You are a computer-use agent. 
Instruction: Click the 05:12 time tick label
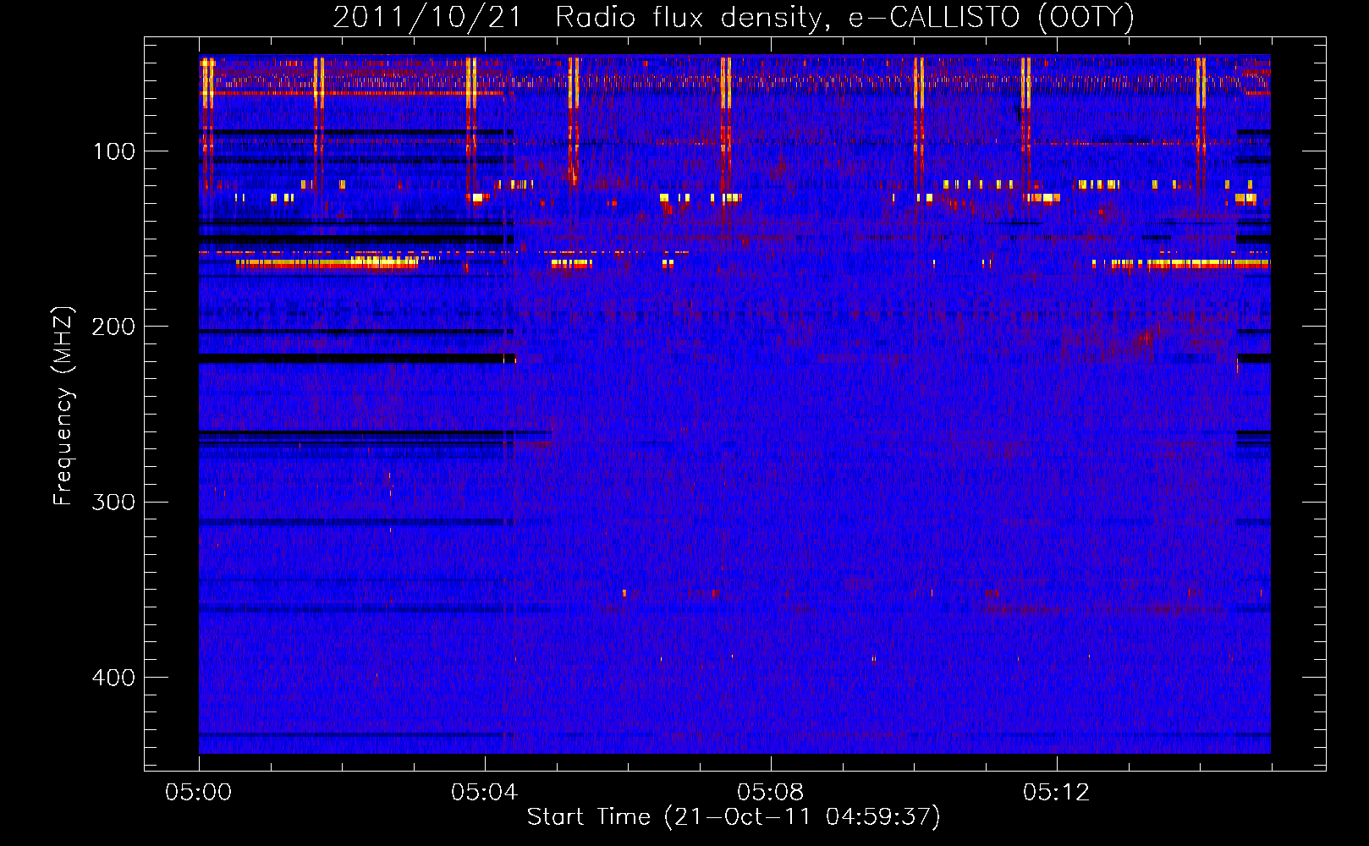coord(1057,793)
